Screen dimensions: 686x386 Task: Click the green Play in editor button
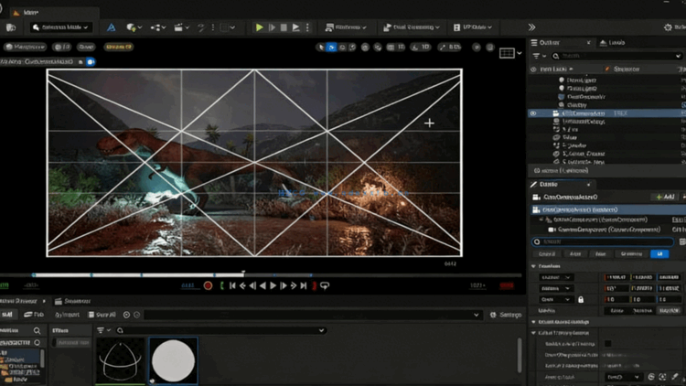click(260, 27)
